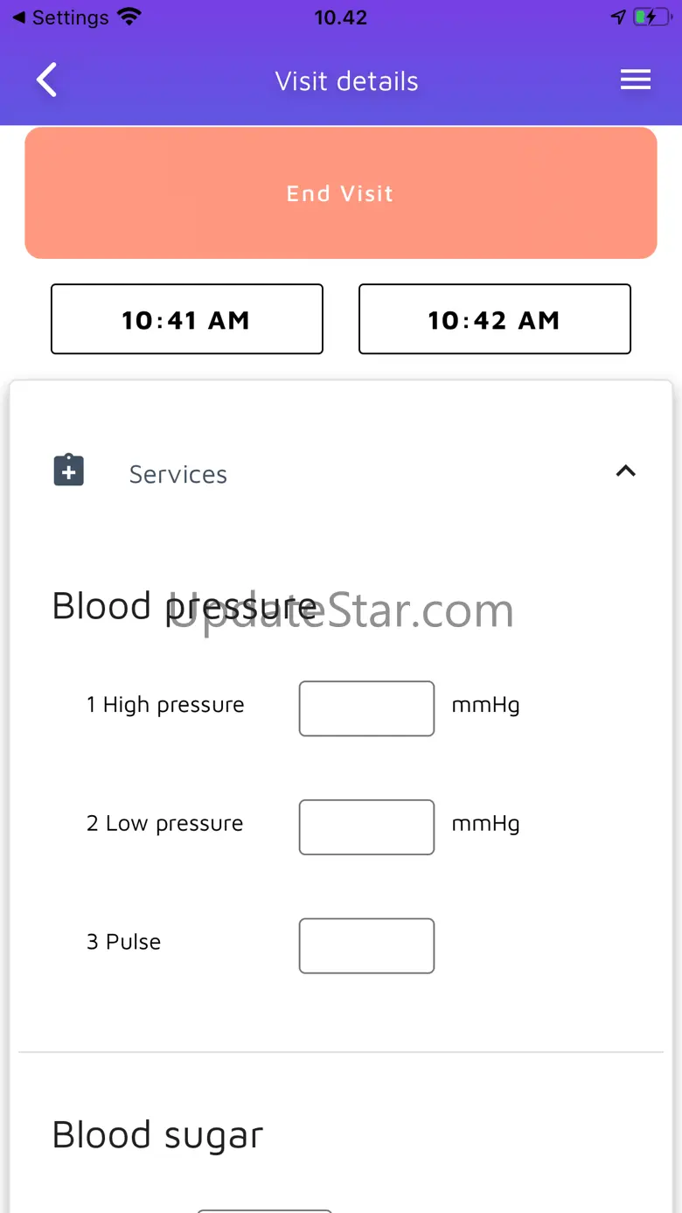The height and width of the screenshot is (1213, 682).
Task: Tap the Visit details title
Action: click(347, 81)
